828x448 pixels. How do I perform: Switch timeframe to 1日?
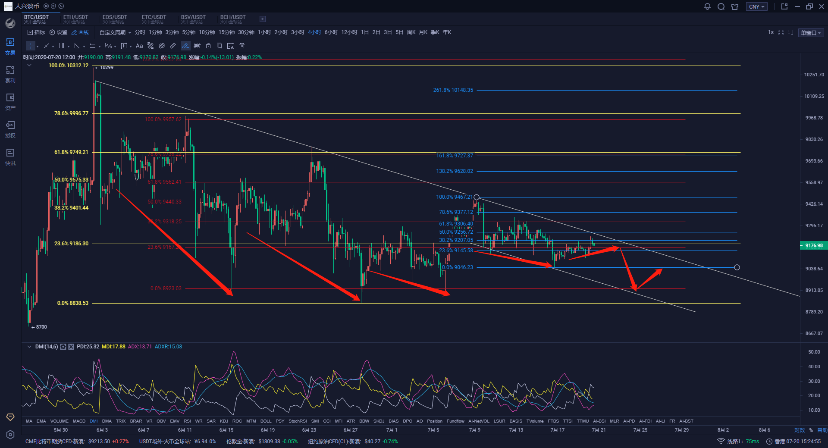click(365, 32)
